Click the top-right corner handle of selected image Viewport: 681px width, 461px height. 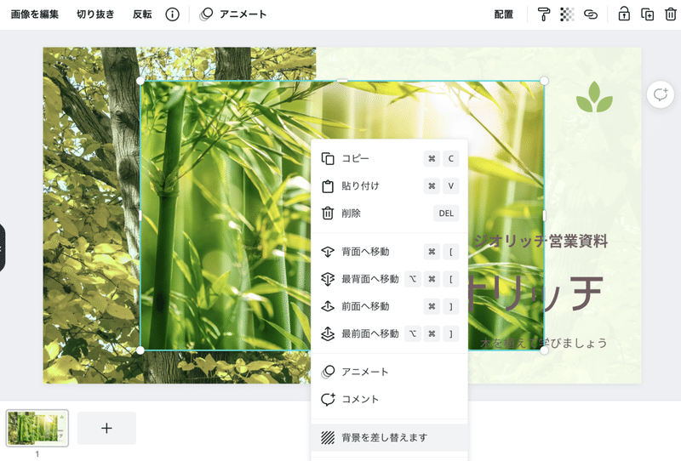(544, 81)
